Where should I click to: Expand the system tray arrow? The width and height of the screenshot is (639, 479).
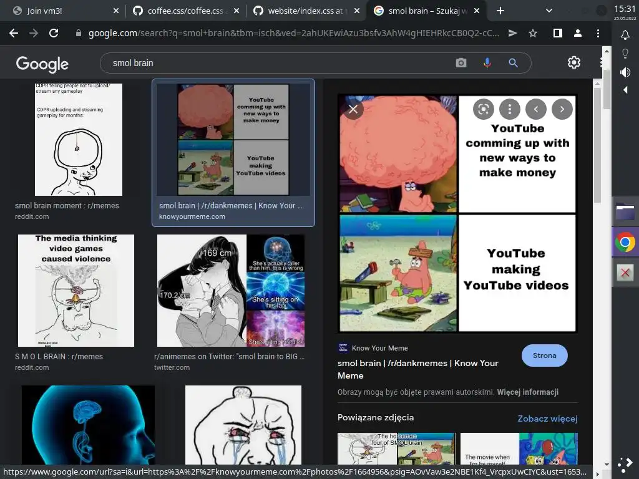[625, 90]
